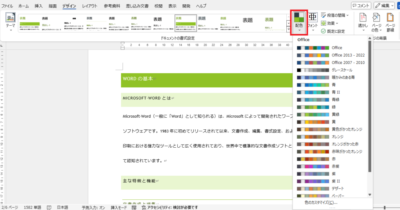Switch to the レイアウト tab
The height and width of the screenshot is (210, 400).
(89, 5)
